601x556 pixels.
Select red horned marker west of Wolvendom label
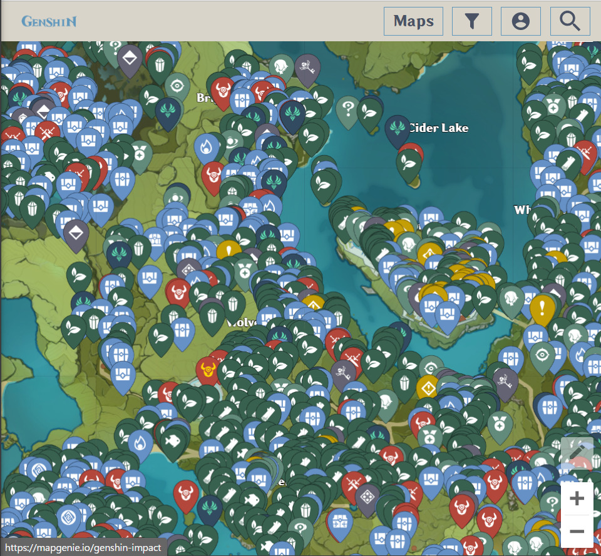click(x=178, y=293)
